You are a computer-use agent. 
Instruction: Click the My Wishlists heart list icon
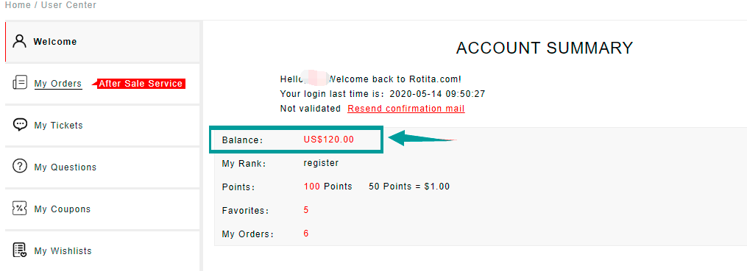pyautogui.click(x=20, y=250)
